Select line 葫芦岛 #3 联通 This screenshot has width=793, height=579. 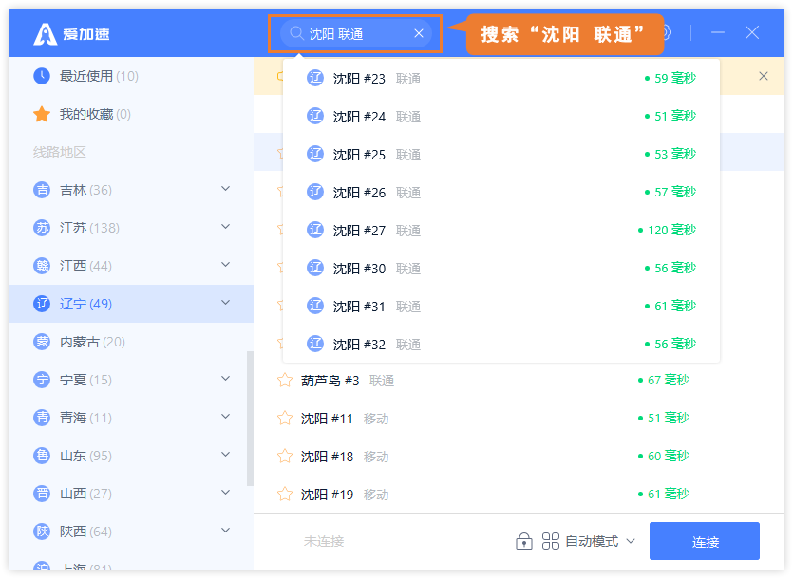click(x=519, y=381)
